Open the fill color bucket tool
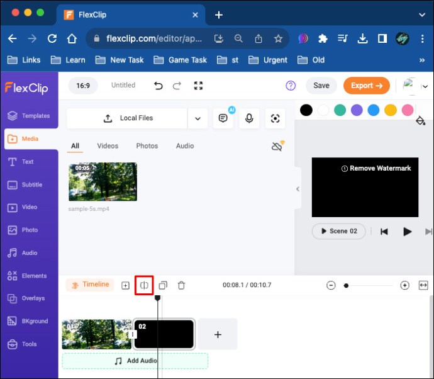434x379 pixels. (x=421, y=121)
